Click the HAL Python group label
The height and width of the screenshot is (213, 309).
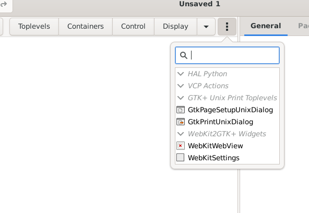207,74
